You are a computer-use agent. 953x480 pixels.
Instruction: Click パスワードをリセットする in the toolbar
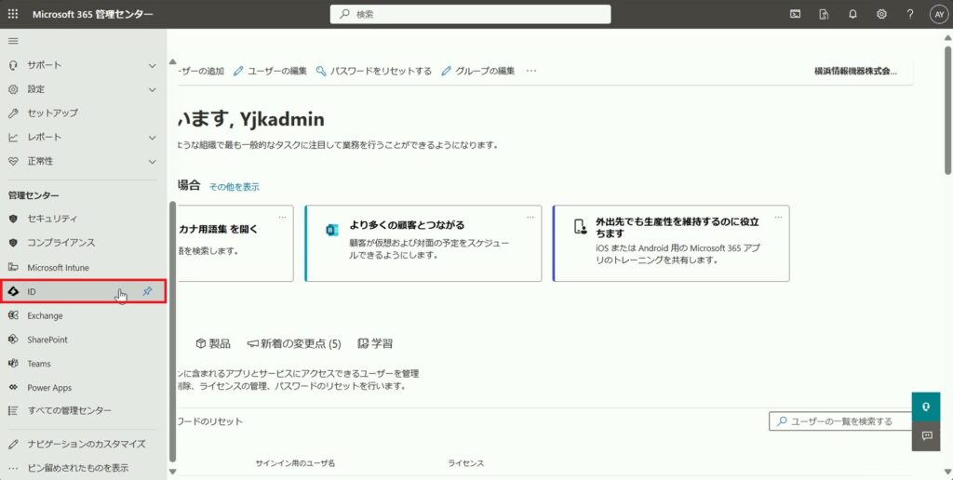(374, 71)
